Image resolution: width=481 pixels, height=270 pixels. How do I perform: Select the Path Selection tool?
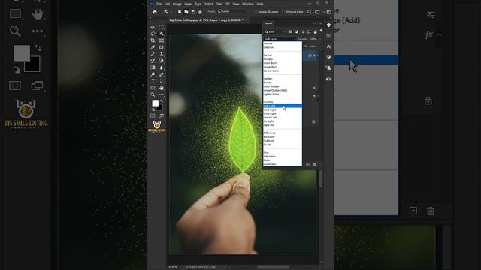pyautogui.click(x=162, y=81)
